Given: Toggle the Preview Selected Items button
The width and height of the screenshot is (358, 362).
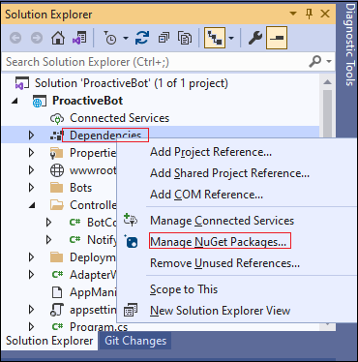Looking at the screenshot, I should click(277, 38).
